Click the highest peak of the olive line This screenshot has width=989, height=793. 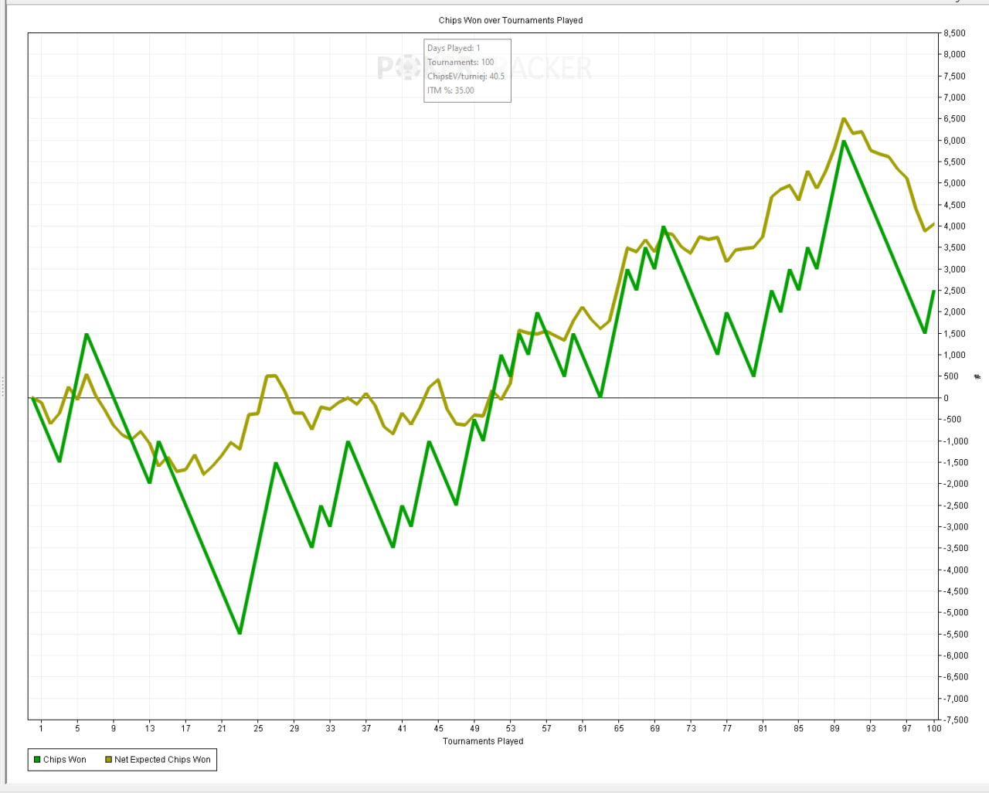coord(844,119)
